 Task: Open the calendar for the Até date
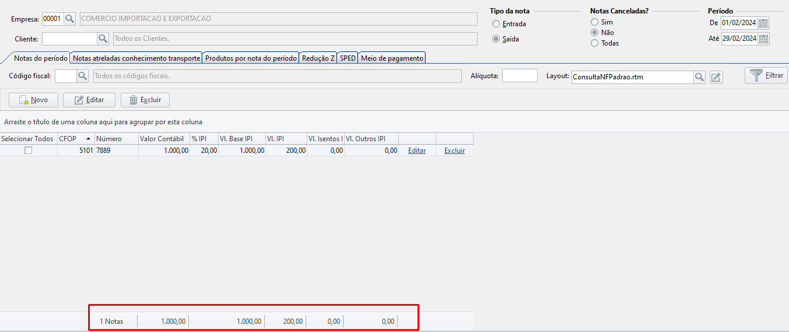coord(763,39)
